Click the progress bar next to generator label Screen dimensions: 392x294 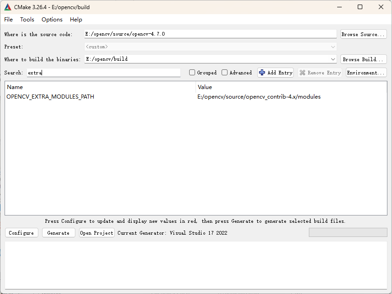pos(348,232)
